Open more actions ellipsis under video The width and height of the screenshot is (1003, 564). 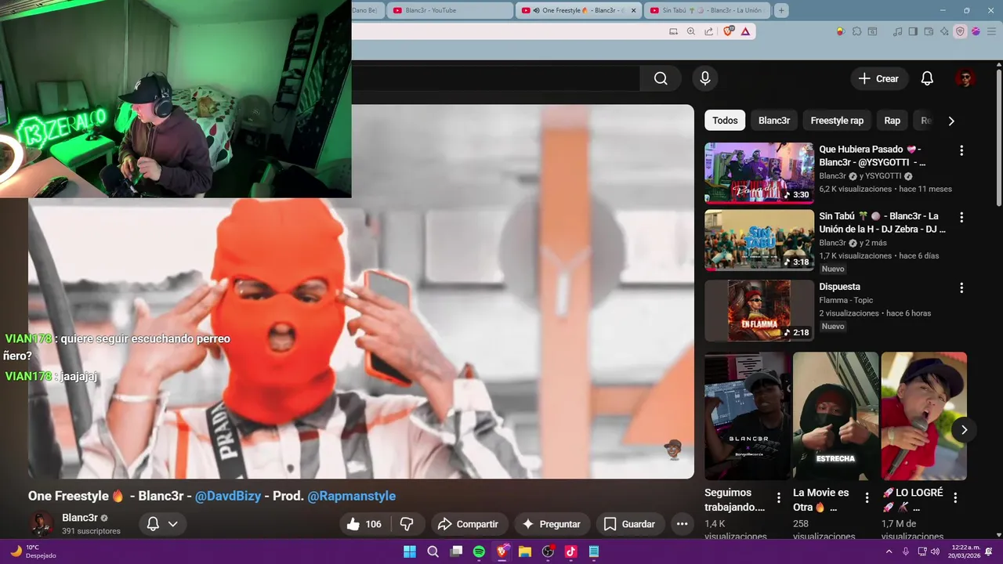683,524
